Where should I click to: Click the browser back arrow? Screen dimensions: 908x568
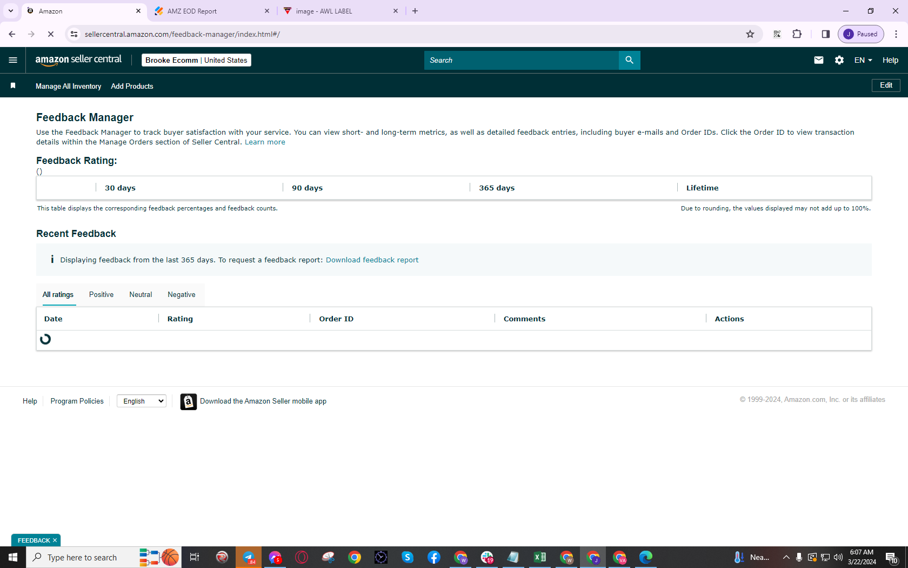(12, 34)
